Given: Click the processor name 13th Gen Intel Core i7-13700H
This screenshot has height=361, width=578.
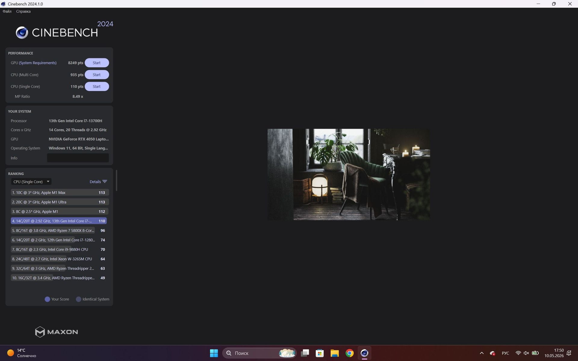Looking at the screenshot, I should click(x=75, y=121).
